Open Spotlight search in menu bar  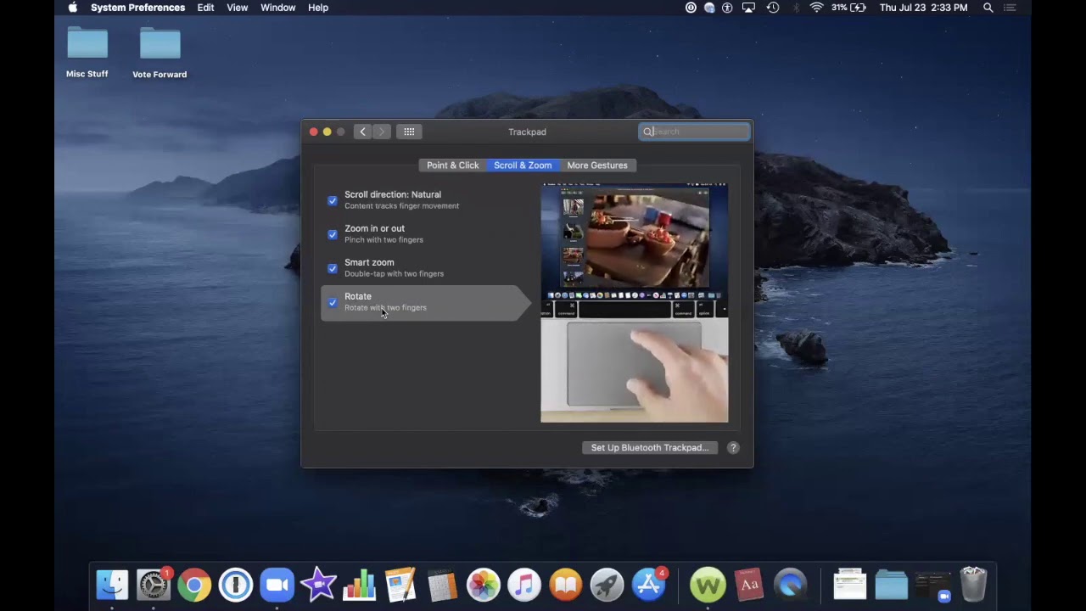988,8
